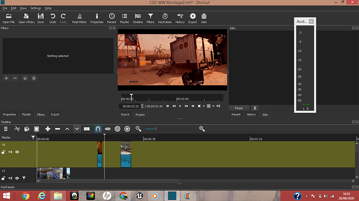Show the Playlist via toolbar icon
Screen dimensions: 359x201
pyautogui.click(x=124, y=18)
